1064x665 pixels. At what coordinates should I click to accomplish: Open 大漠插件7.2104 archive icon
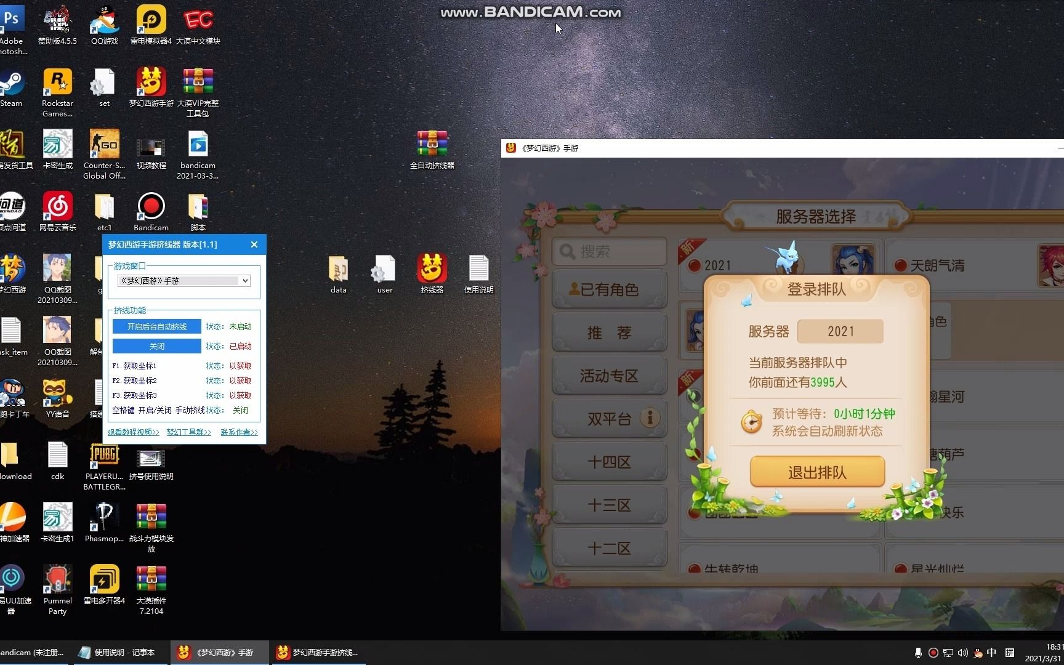151,590
